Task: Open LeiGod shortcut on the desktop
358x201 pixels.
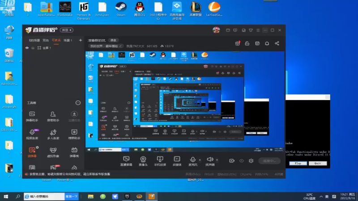Action: [214, 9]
